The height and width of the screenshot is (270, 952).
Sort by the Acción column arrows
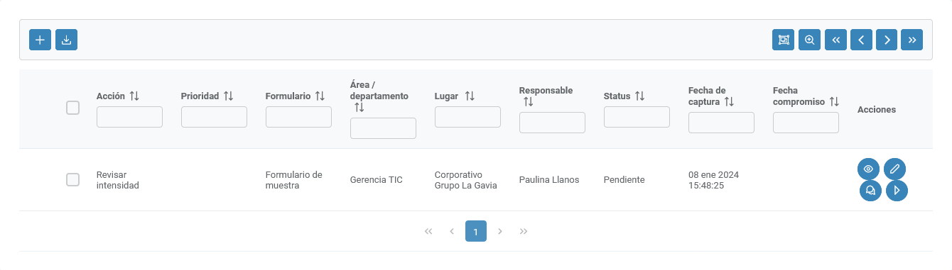coord(134,96)
